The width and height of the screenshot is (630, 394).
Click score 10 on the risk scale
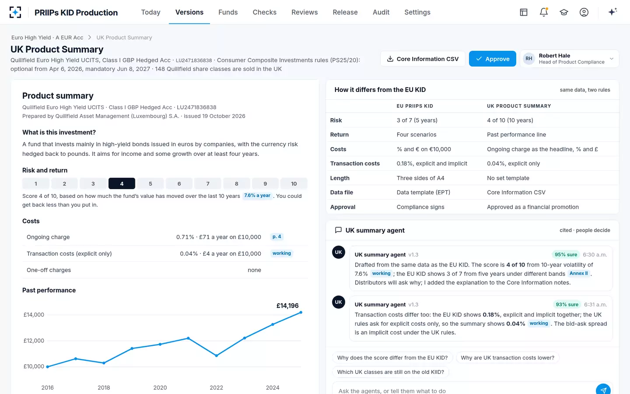[x=294, y=183]
